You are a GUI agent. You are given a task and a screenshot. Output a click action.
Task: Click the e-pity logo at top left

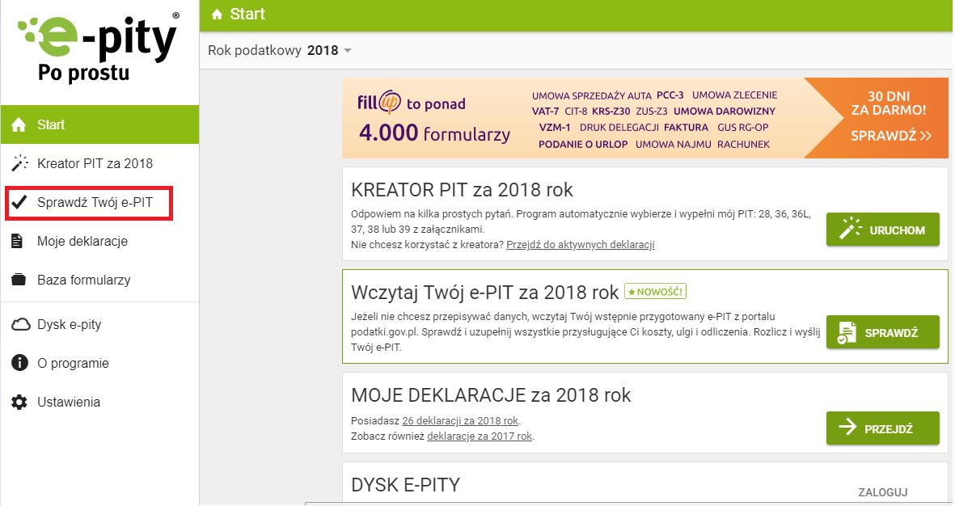pos(99,48)
